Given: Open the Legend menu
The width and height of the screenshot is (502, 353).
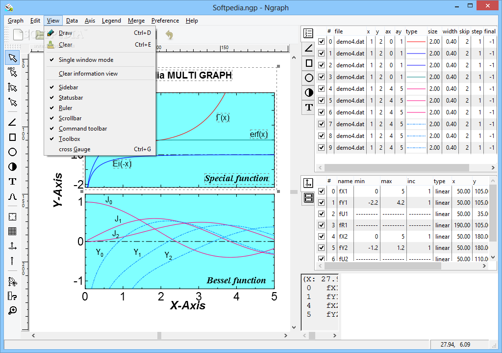Looking at the screenshot, I should pyautogui.click(x=111, y=21).
